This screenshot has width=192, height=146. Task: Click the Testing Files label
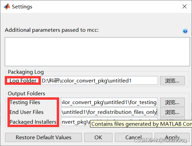(x=25, y=102)
